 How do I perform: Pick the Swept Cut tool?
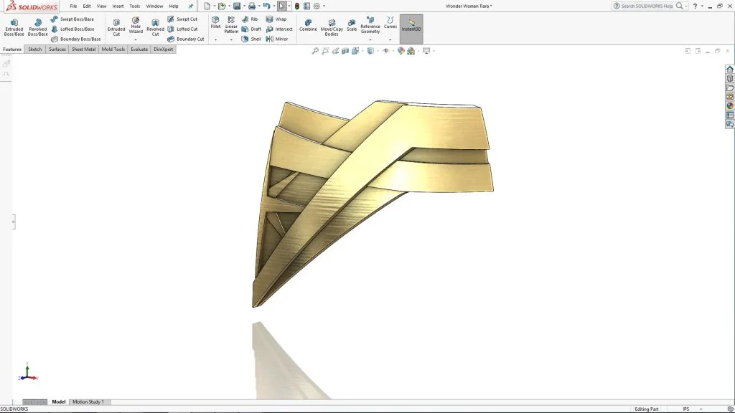click(182, 19)
